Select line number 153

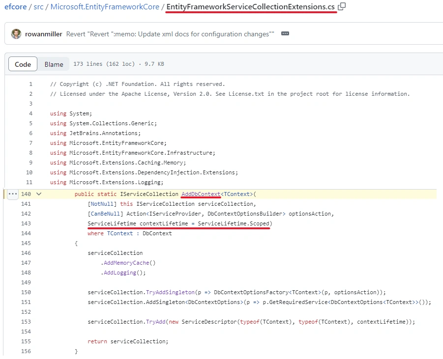click(x=26, y=322)
